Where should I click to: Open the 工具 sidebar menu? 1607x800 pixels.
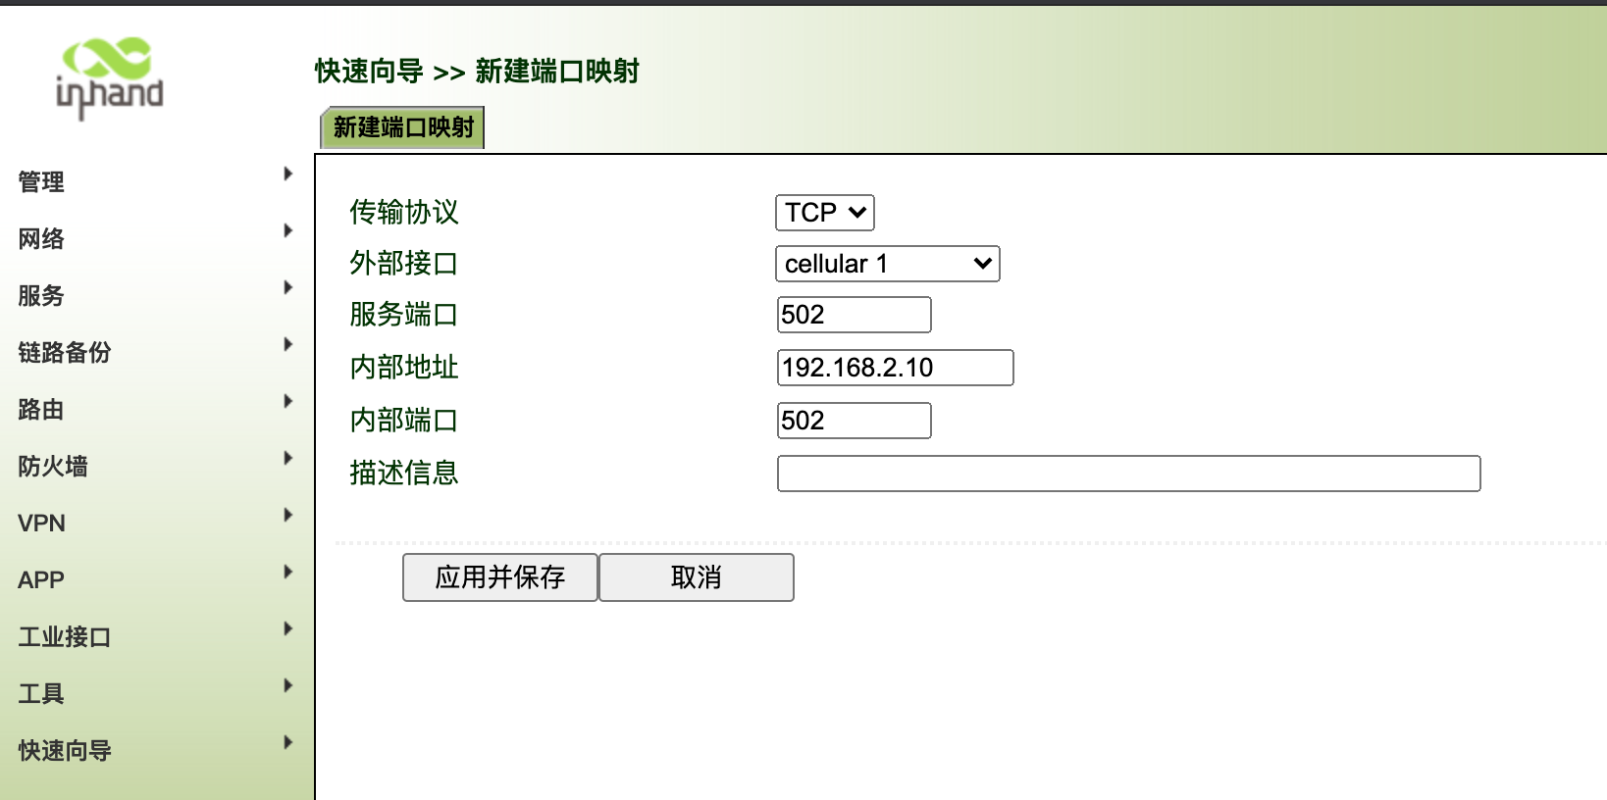pyautogui.click(x=41, y=693)
